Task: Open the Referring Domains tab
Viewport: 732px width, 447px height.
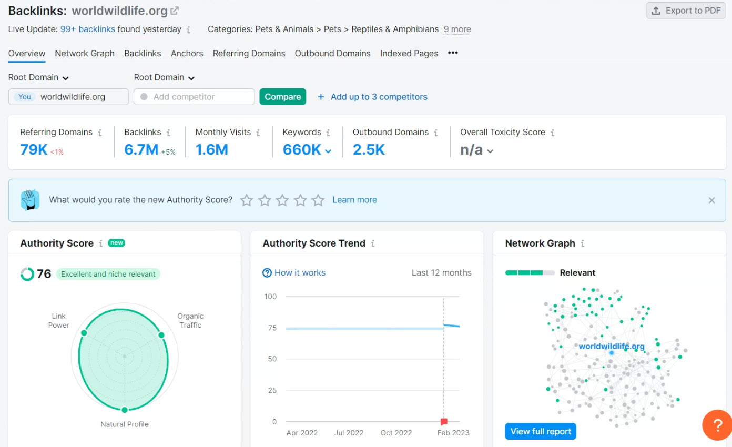Action: [249, 53]
